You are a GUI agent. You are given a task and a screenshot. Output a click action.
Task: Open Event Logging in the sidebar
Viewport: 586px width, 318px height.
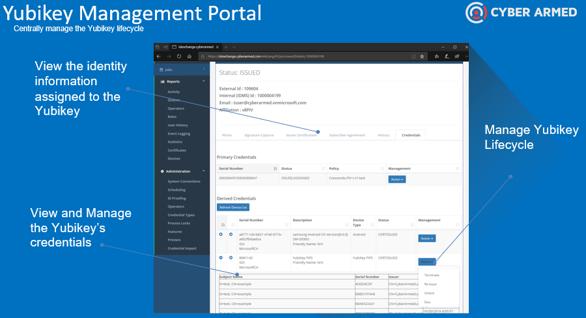pyautogui.click(x=179, y=133)
